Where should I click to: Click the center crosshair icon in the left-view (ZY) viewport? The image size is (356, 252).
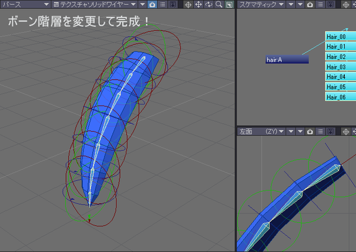coord(346,132)
